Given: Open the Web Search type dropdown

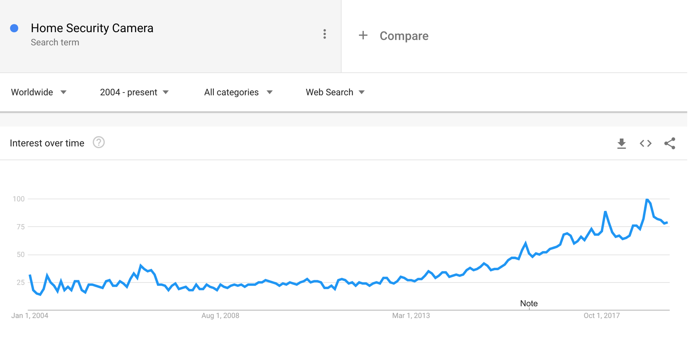Looking at the screenshot, I should tap(335, 92).
